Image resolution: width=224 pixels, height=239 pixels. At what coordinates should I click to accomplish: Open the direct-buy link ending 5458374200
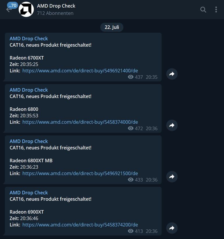pos(80,225)
